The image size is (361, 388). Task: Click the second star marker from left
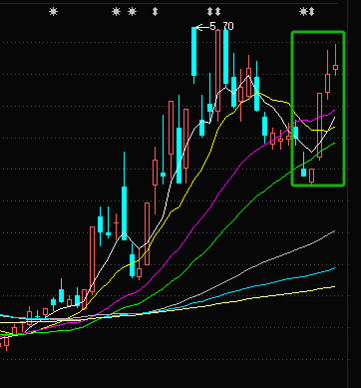coord(116,12)
